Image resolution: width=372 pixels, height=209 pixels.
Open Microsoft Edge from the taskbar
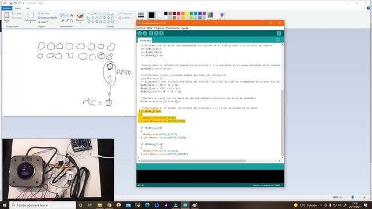[147, 205]
